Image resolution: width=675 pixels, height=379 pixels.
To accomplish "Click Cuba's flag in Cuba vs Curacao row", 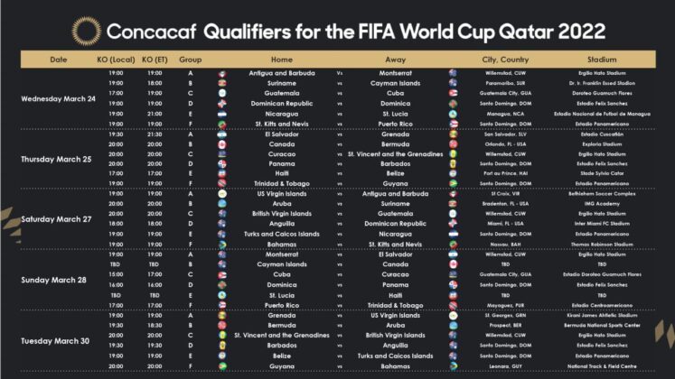I will [222, 275].
